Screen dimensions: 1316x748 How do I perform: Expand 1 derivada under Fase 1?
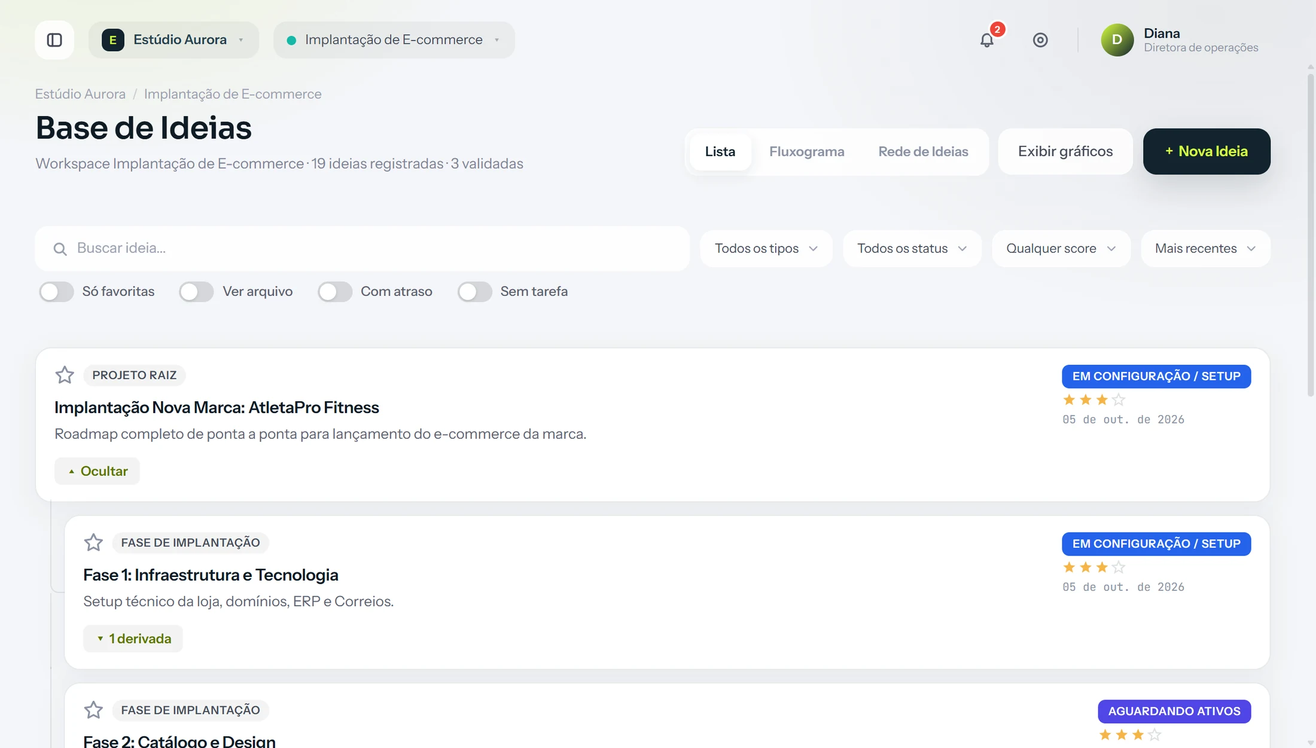[133, 639]
